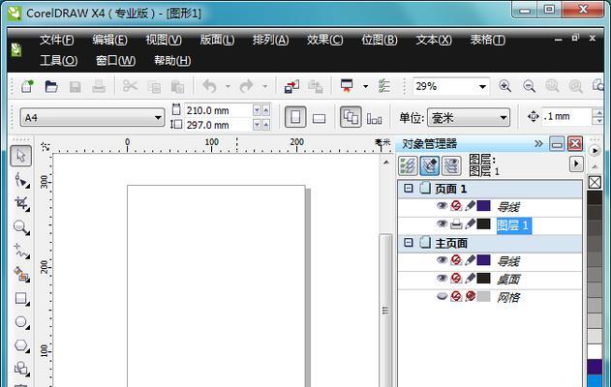Viewport: 611px width, 387px height.
Task: Open Object Manager flyout options arrow
Action: [576, 164]
